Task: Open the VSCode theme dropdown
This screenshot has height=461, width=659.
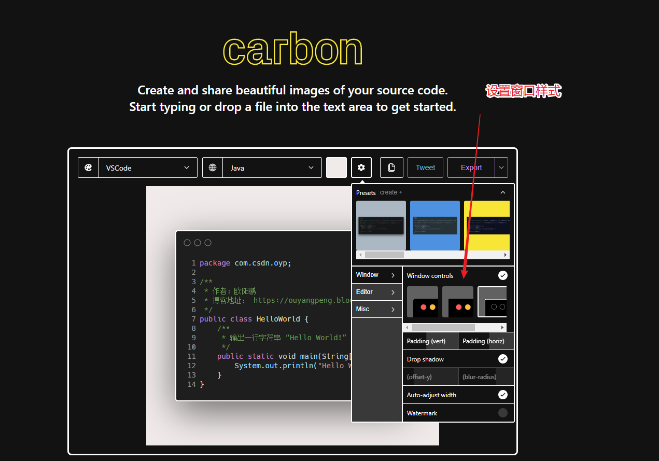Action: [148, 167]
